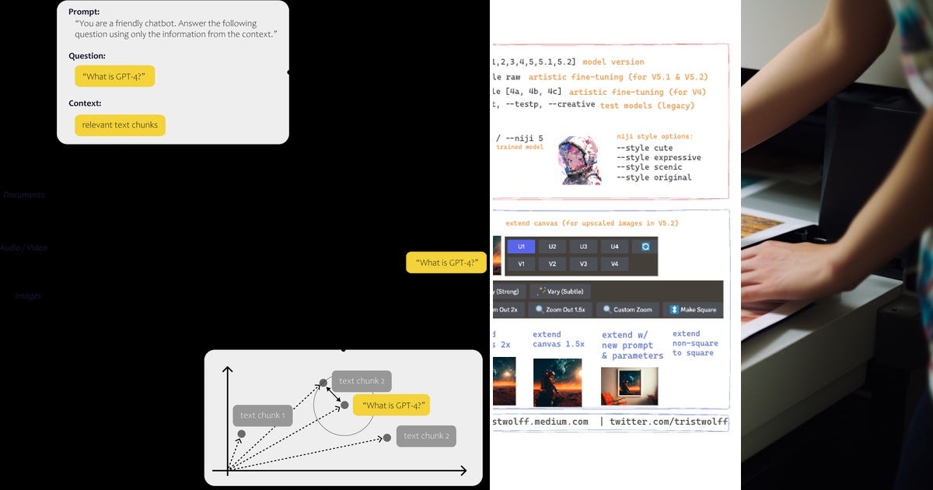
Task: Click the magnifier icon on Zoom Out 1.5x
Action: point(539,310)
